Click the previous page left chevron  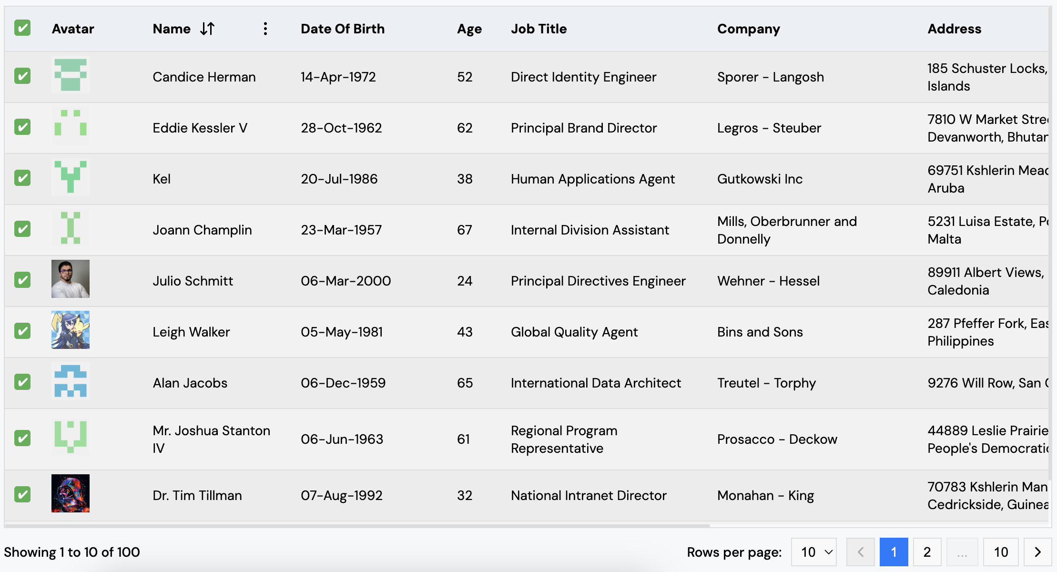[x=860, y=552]
